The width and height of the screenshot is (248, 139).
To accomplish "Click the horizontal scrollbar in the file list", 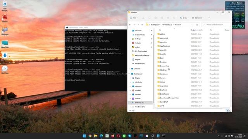I will (190, 108).
